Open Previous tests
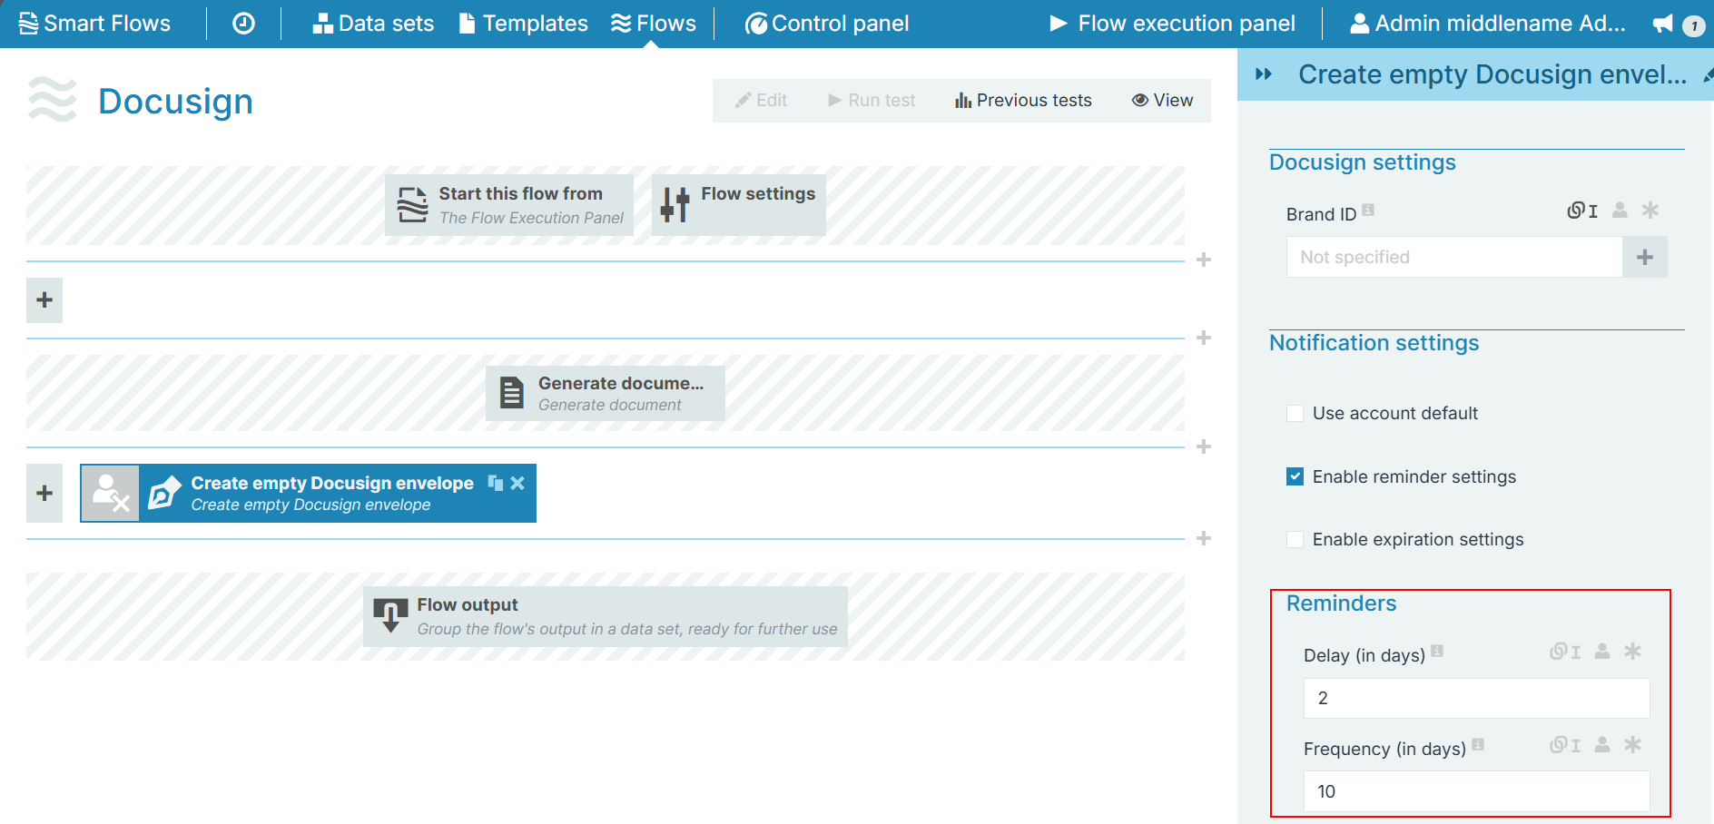The width and height of the screenshot is (1714, 824). coord(1023,100)
